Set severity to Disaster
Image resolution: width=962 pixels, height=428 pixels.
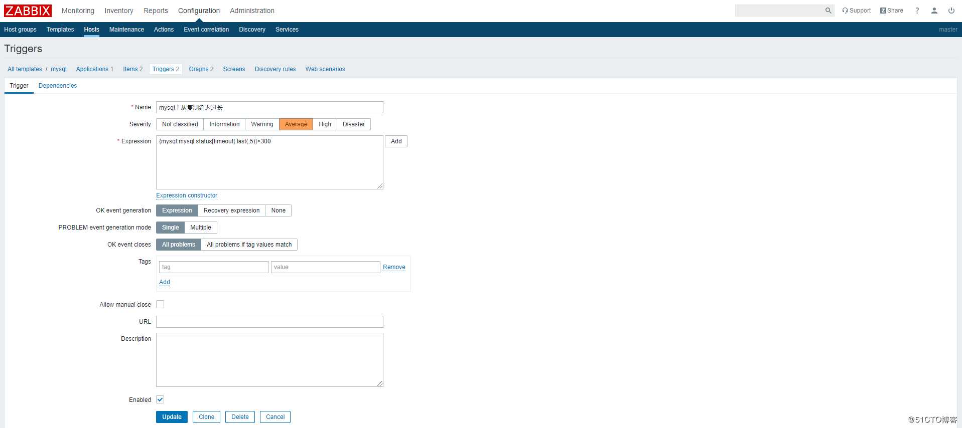[x=354, y=124]
